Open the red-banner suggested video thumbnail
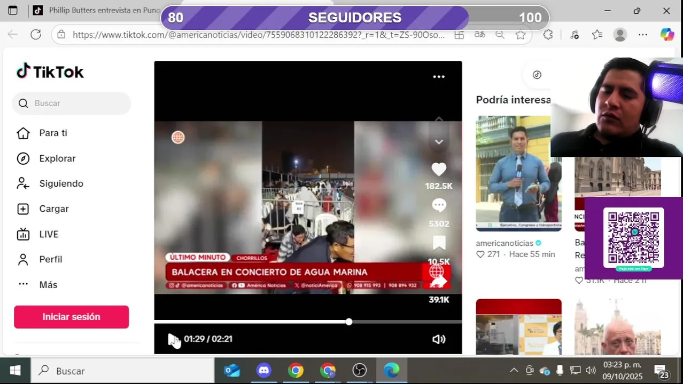683x384 pixels. pyautogui.click(x=518, y=326)
